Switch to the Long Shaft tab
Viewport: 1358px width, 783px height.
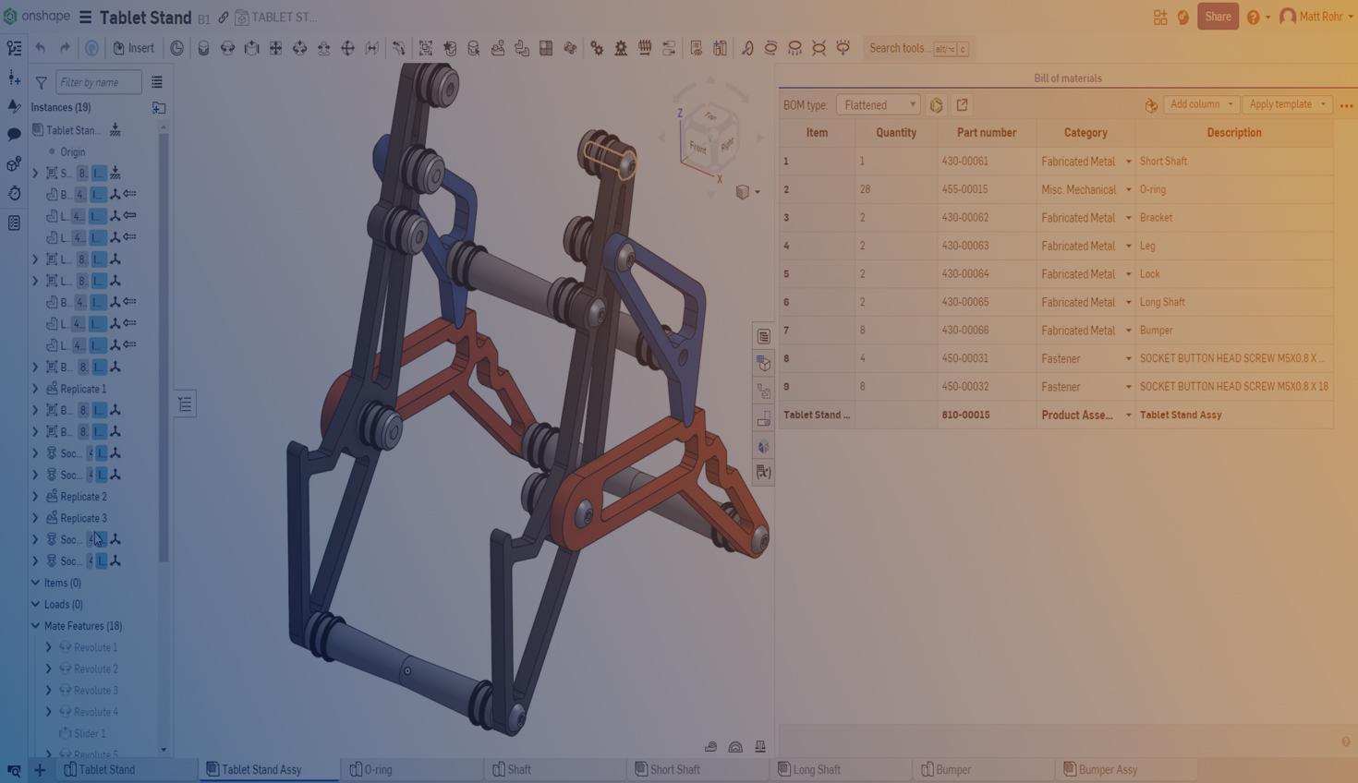817,769
